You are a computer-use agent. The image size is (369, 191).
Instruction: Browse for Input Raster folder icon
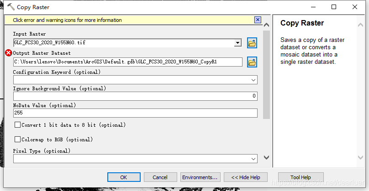[x=252, y=43]
